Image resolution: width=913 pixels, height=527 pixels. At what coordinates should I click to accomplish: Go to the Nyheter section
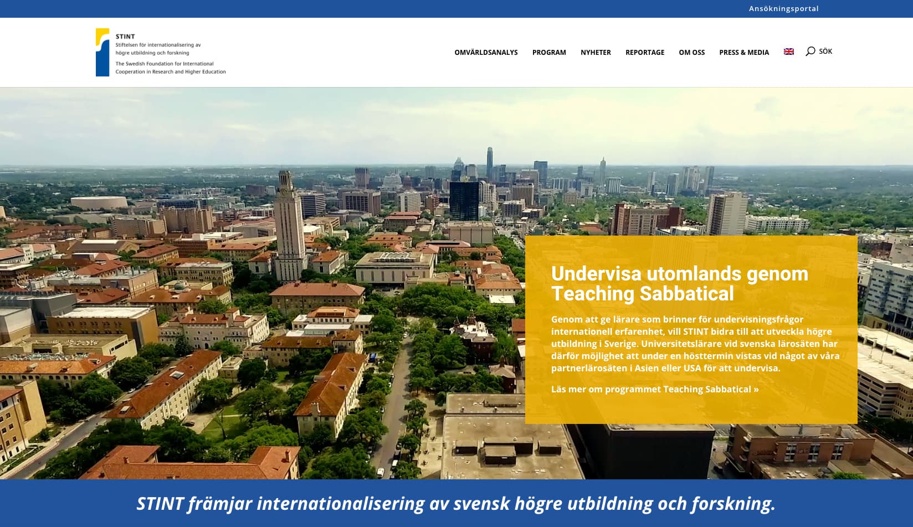click(596, 53)
